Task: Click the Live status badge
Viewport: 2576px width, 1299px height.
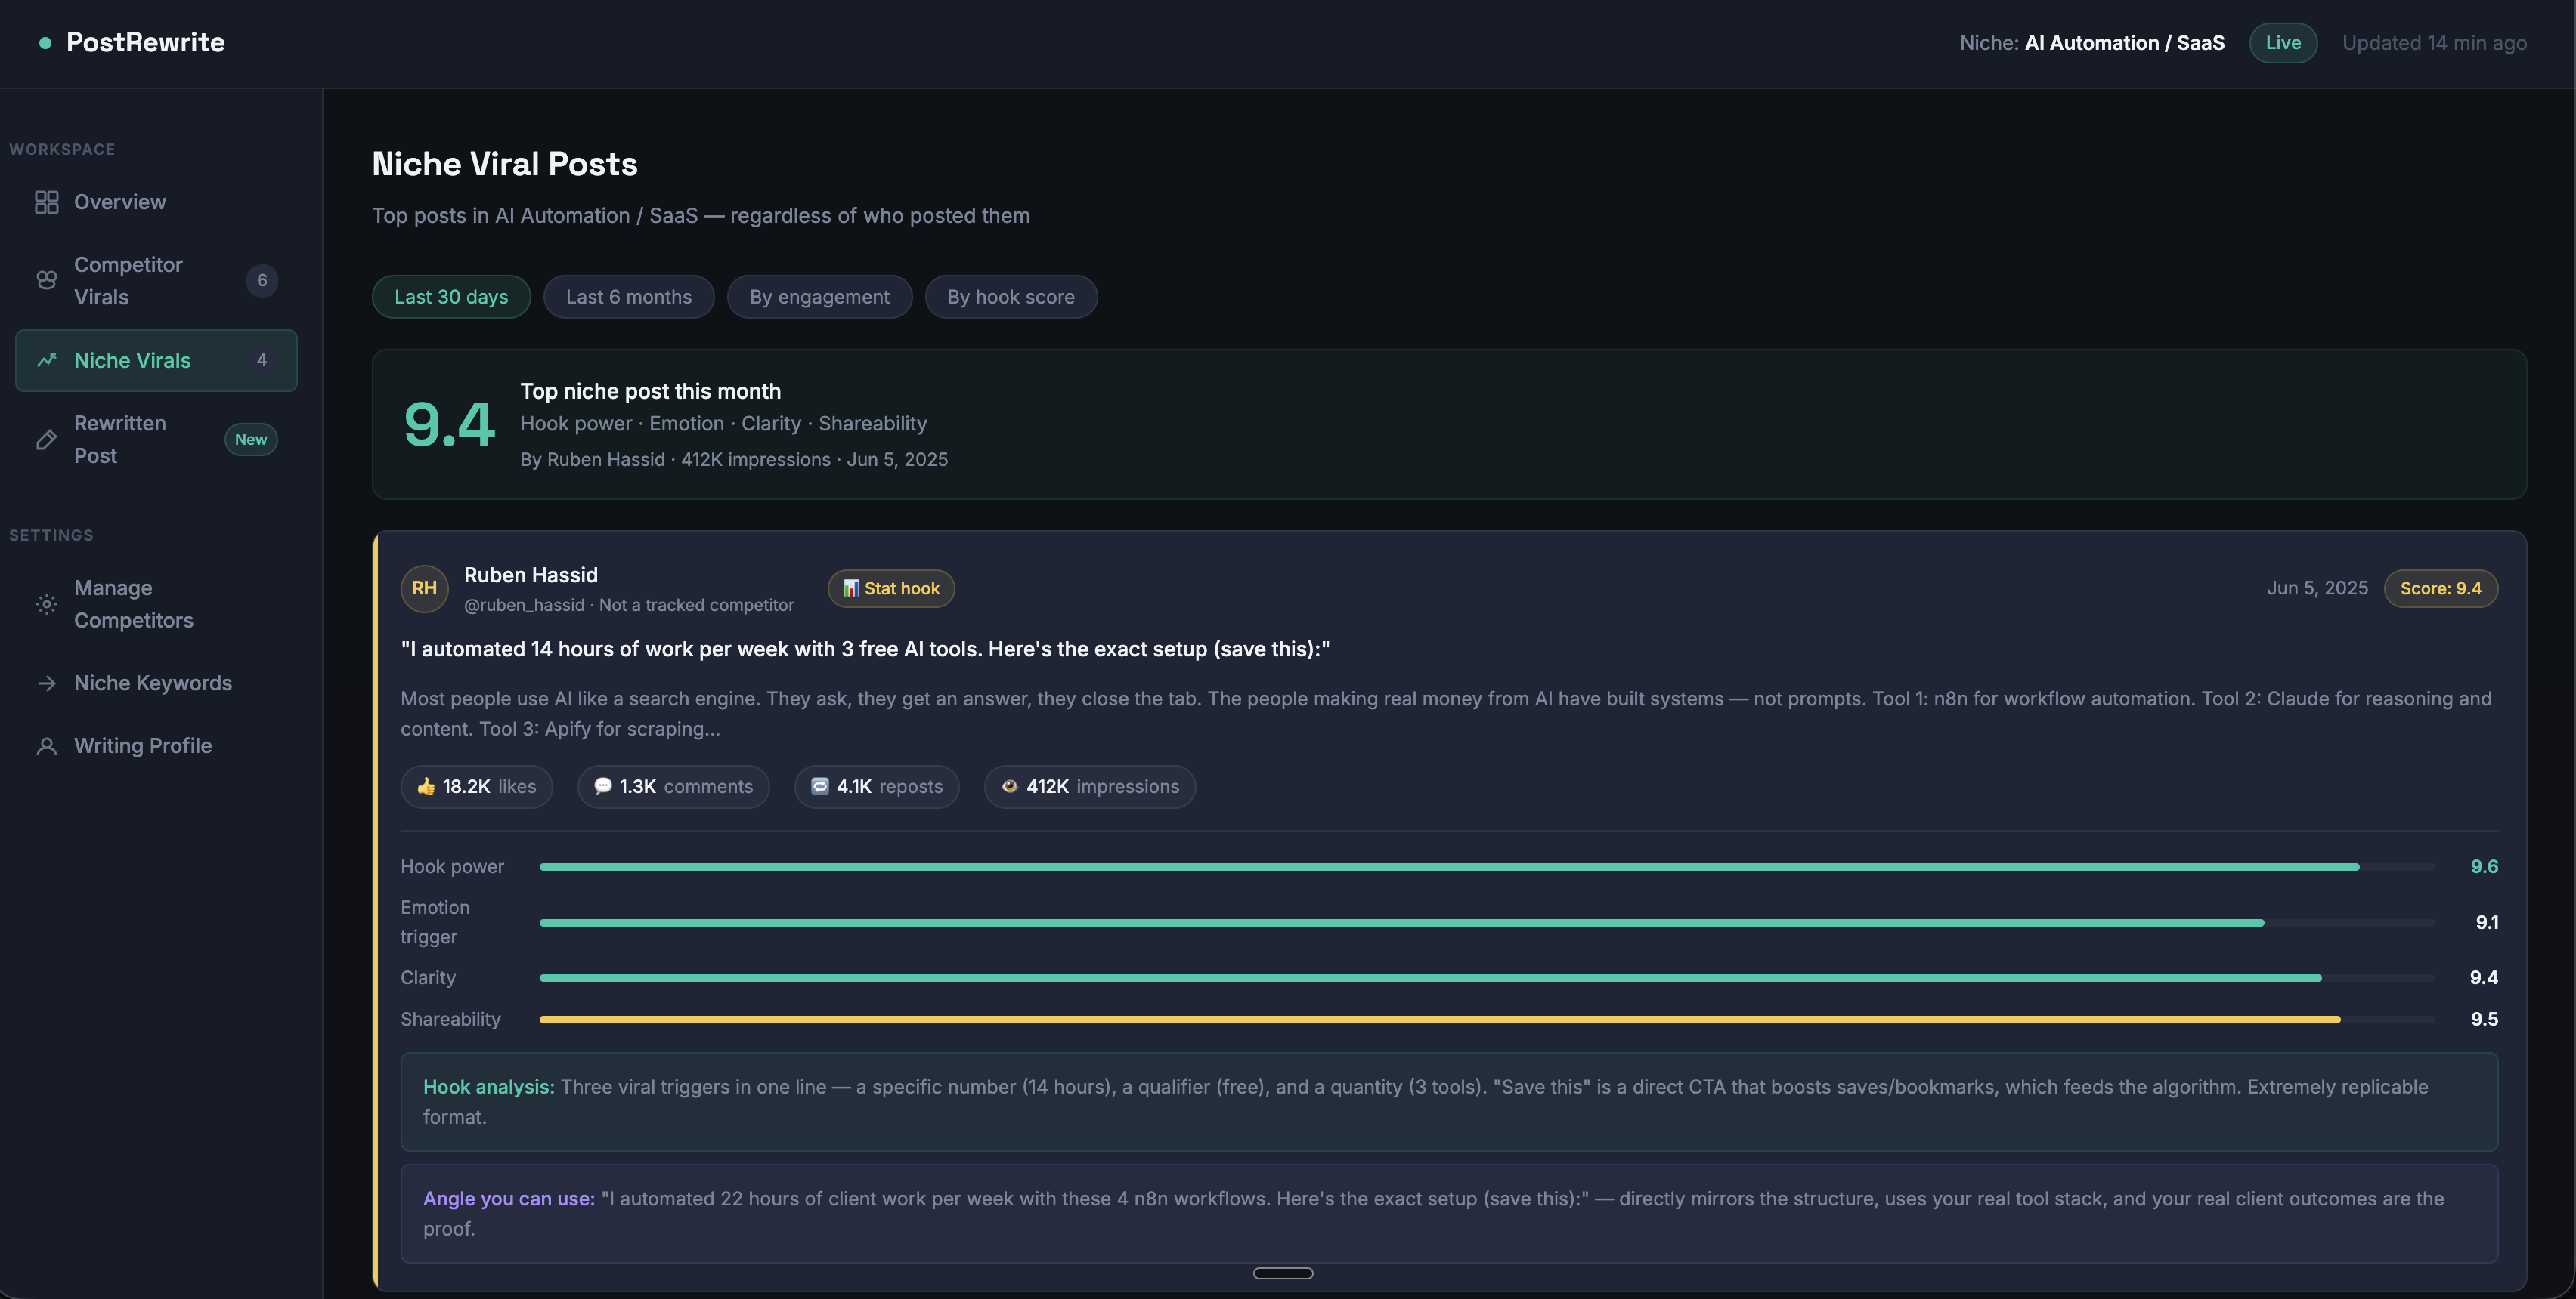Action: click(x=2283, y=43)
